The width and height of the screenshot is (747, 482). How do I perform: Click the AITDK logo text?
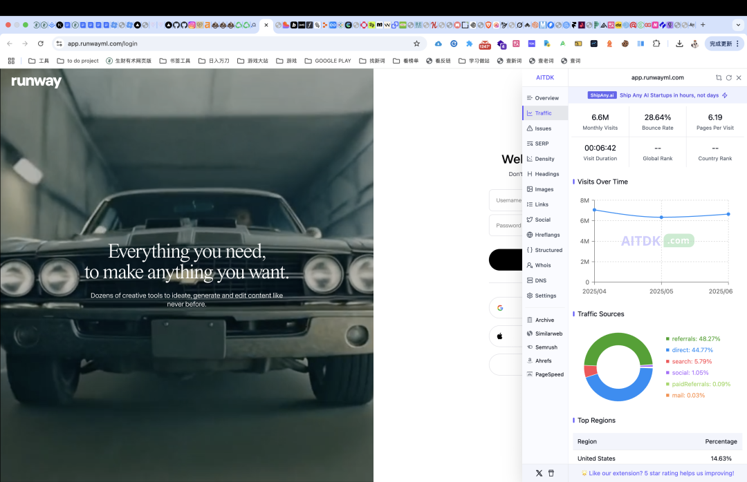(x=545, y=77)
